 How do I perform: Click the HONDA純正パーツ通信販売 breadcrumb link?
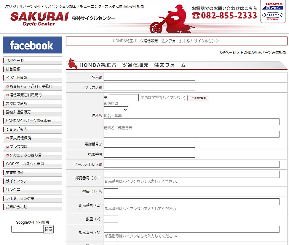264,53
